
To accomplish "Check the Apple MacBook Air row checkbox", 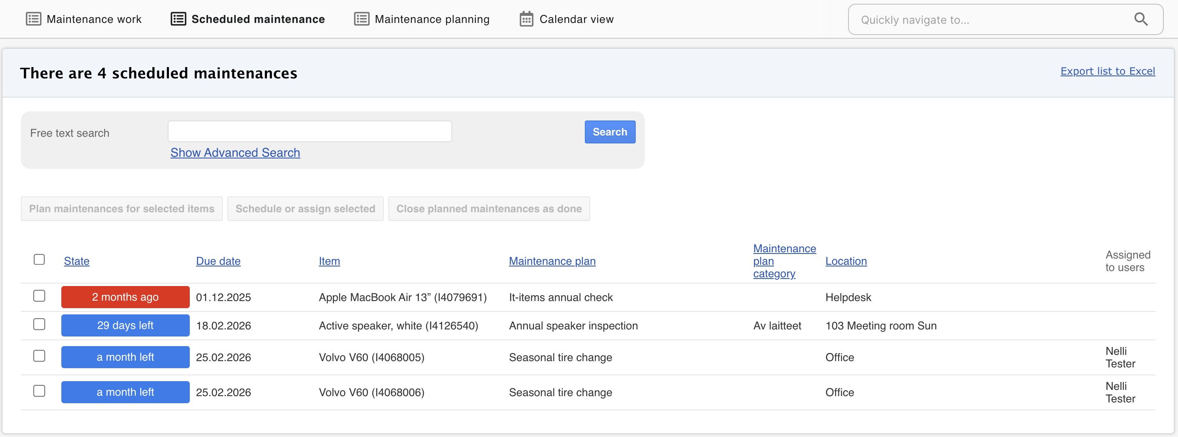I will click(x=39, y=296).
